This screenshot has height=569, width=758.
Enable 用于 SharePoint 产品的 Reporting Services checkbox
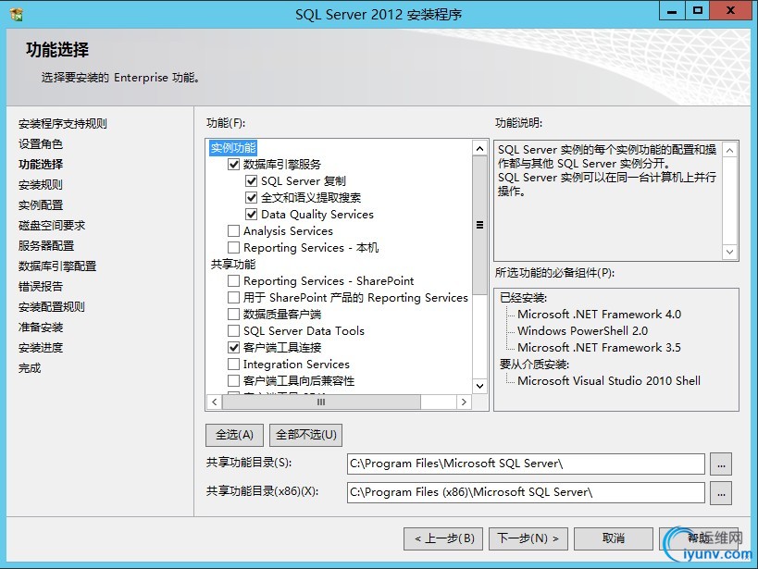[233, 297]
